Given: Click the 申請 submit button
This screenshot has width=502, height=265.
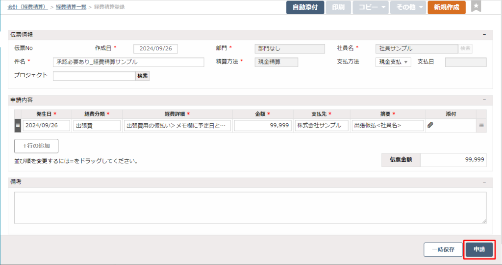Looking at the screenshot, I should point(479,249).
